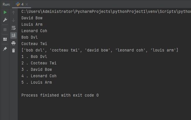The height and width of the screenshot is (120, 191).
Task: Print console output using printer icon
Action: (x=13, y=43)
